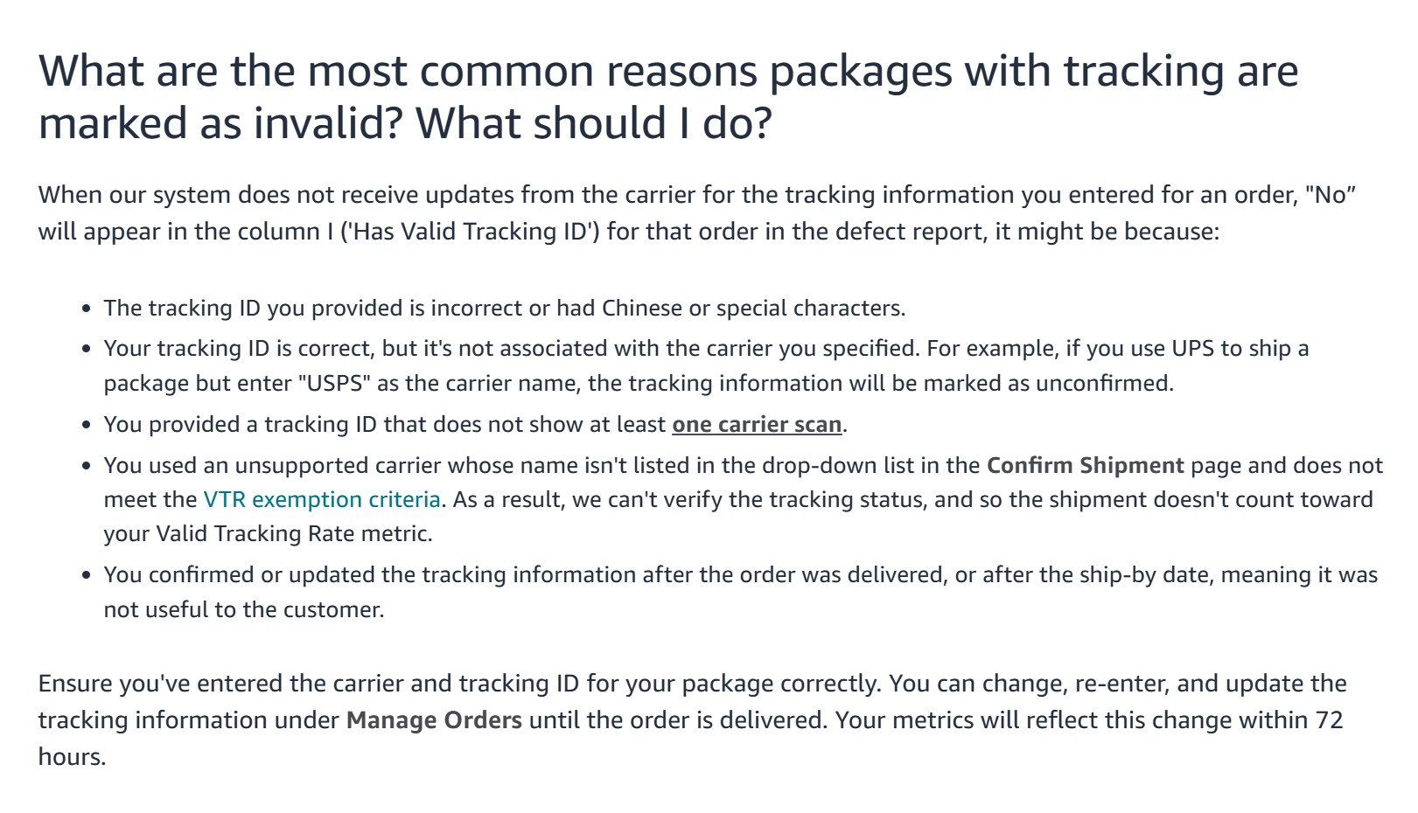Viewport: 1418px width, 813px height.
Task: Click the bullet about tracking confirmed after delivery
Action: [741, 592]
